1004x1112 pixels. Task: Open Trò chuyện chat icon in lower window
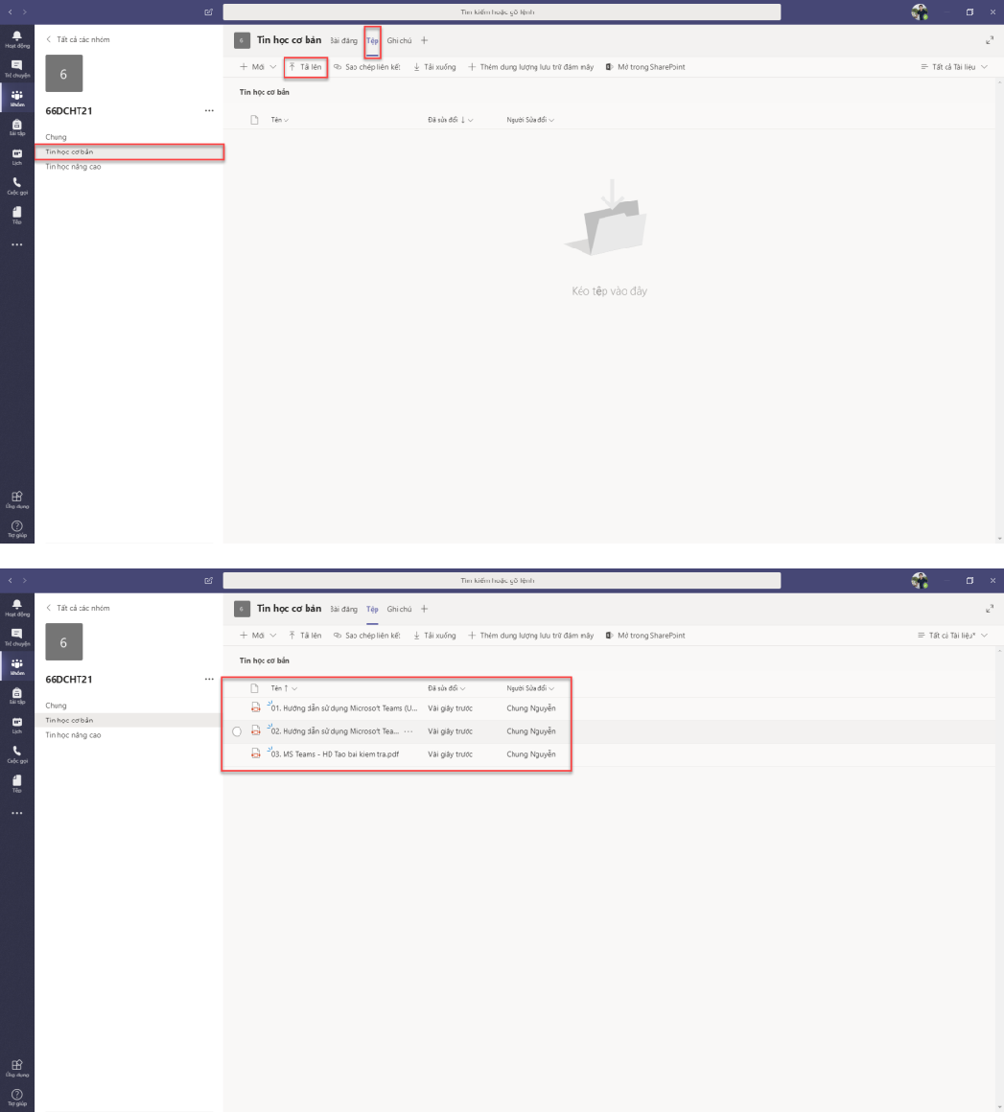point(16,636)
